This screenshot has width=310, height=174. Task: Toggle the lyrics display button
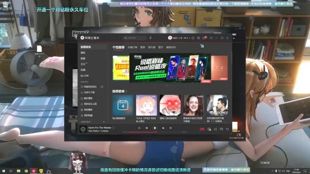(x=170, y=128)
